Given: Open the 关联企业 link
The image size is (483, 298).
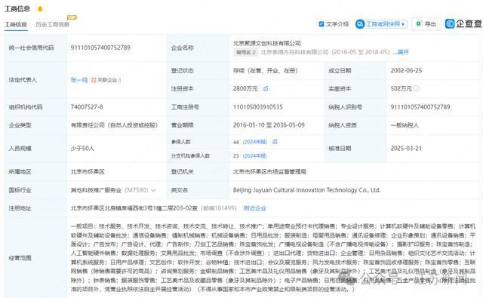Looking at the screenshot, I should tap(107, 80).
